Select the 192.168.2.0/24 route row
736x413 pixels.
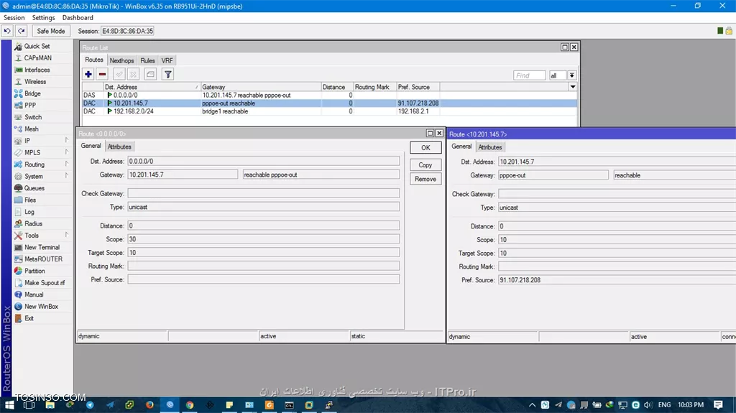tap(329, 111)
